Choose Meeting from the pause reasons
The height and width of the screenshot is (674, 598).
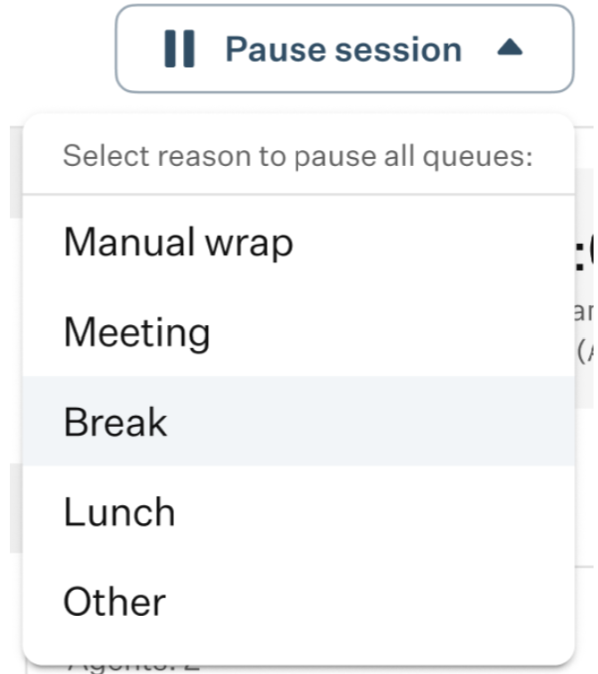pos(299,332)
